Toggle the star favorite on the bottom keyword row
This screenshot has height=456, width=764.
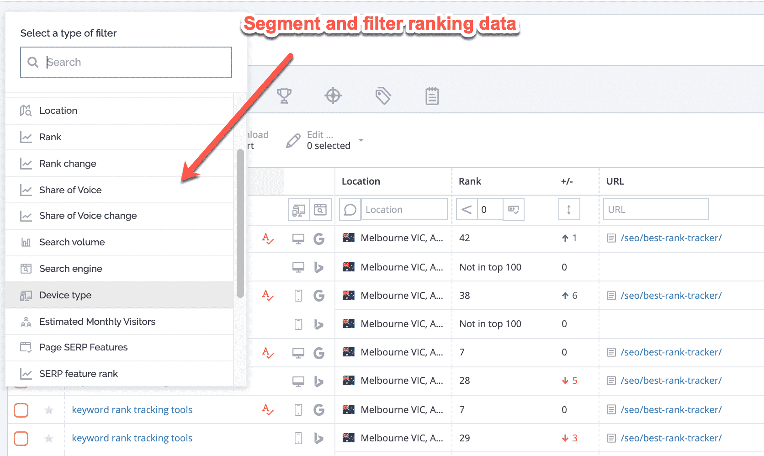point(48,438)
